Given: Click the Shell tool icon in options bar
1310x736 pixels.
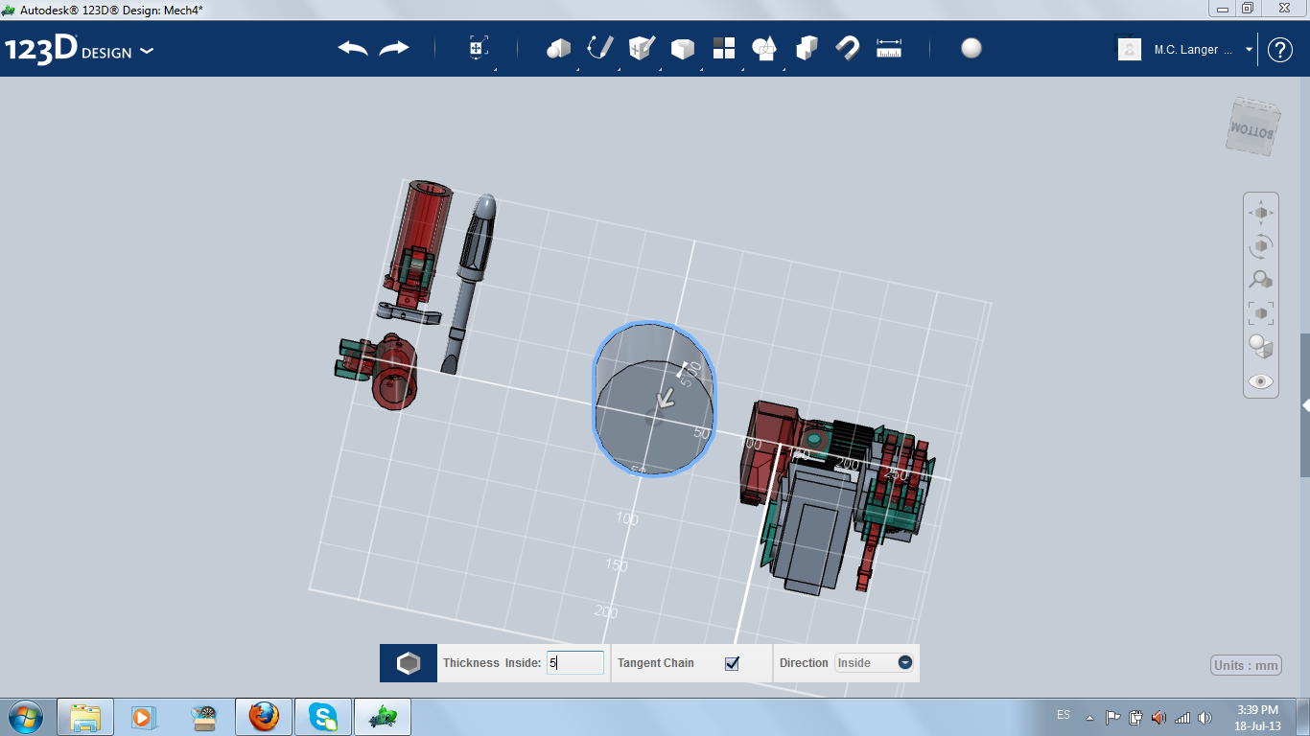Looking at the screenshot, I should point(409,663).
